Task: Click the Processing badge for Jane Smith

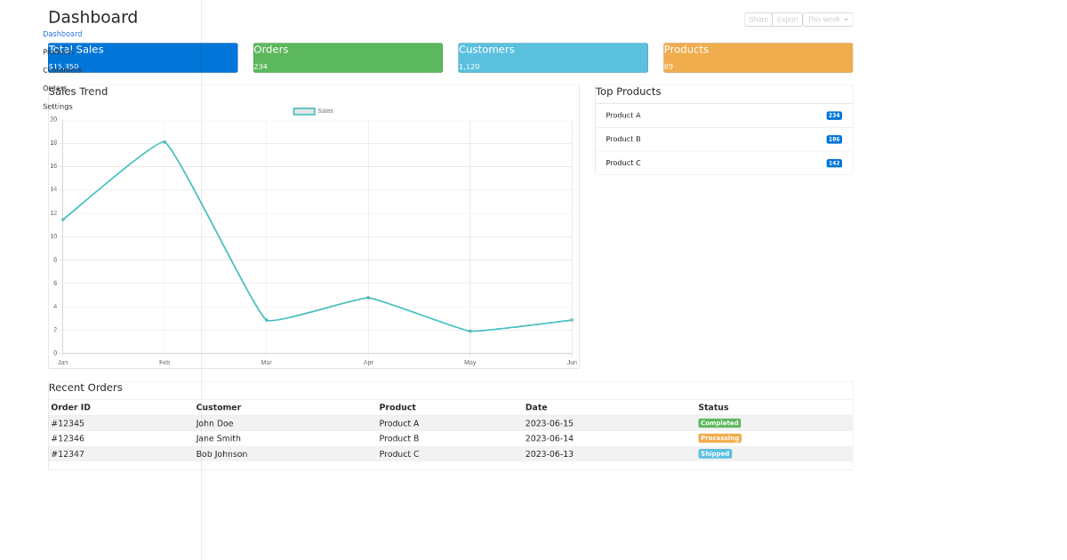Action: coord(718,437)
